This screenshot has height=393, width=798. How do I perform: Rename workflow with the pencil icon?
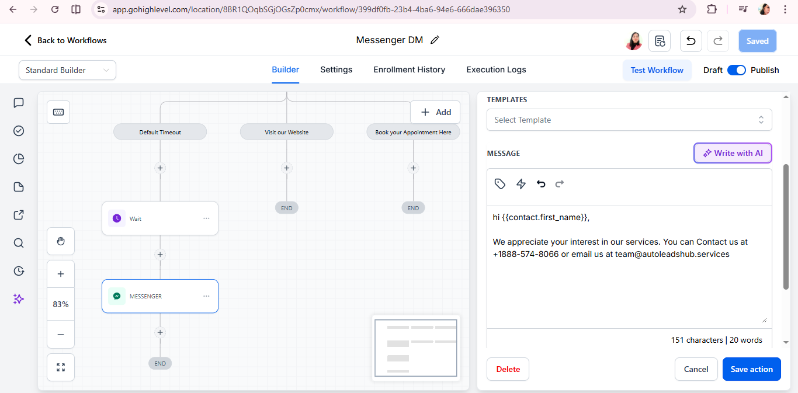[x=434, y=40]
